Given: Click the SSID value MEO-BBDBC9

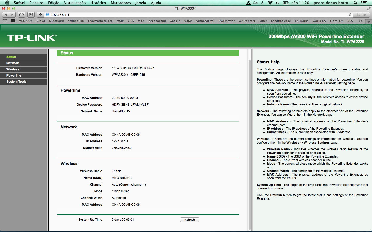Looking at the screenshot, I should click(122, 178).
